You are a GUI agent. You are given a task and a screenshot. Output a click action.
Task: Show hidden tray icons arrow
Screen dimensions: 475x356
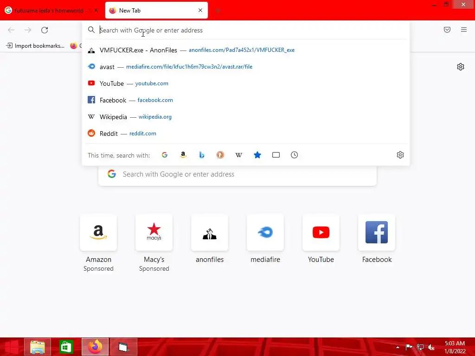pos(398,347)
